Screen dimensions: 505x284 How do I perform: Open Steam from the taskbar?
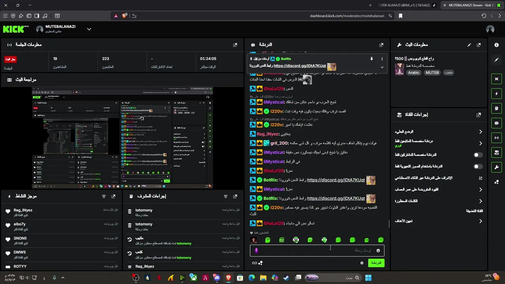click(286, 278)
